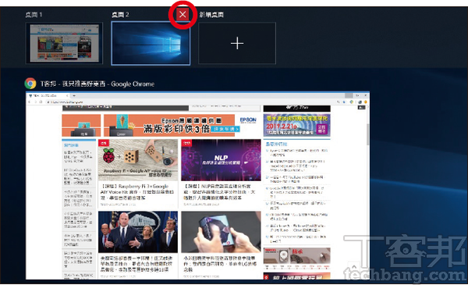Click the 2019.2.21 event banner in Chrome preview
Viewport: 468px width, 285px height.
click(296, 125)
